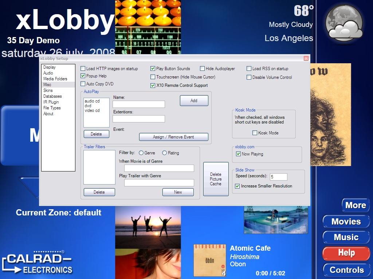Click Assign / Remove Event button
This screenshot has height=279, width=373.
173,137
